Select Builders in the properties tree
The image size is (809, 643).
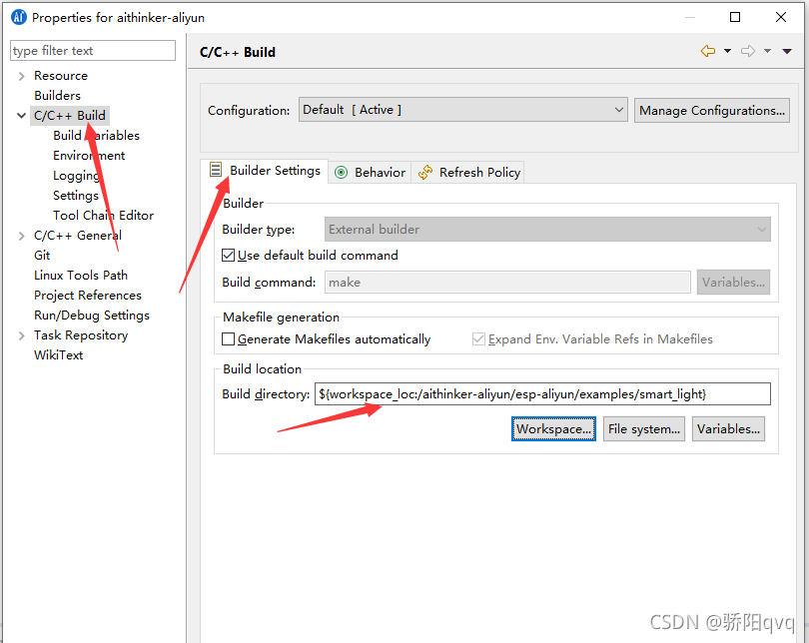tap(57, 96)
